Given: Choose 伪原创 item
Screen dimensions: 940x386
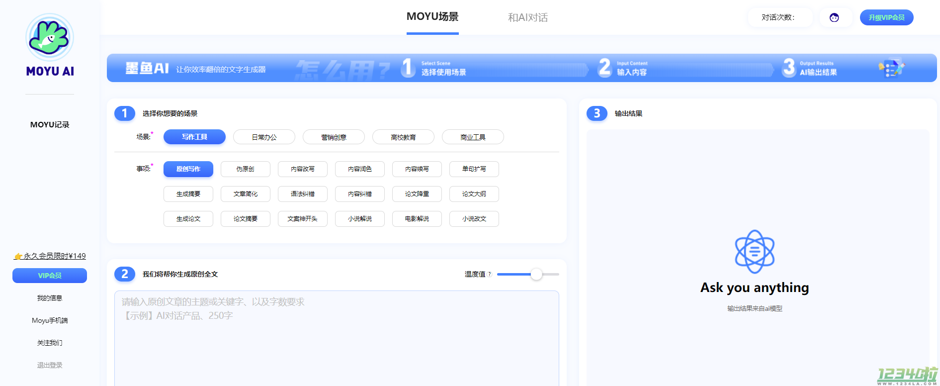Looking at the screenshot, I should click(x=246, y=169).
